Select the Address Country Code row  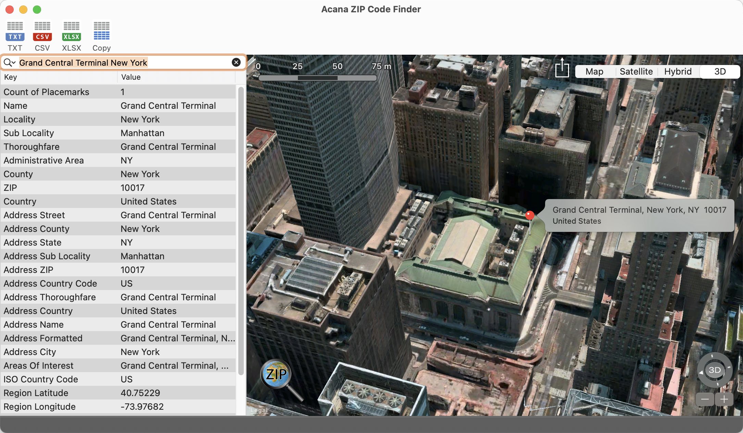point(118,284)
